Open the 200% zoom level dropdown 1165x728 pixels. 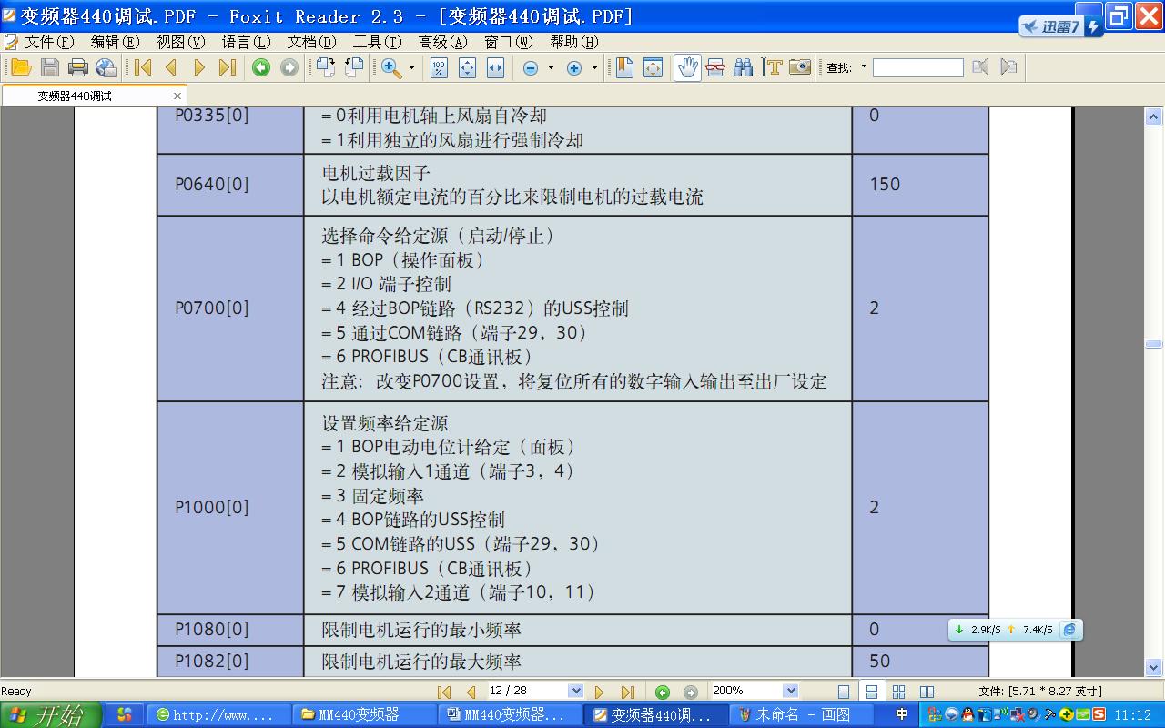790,692
